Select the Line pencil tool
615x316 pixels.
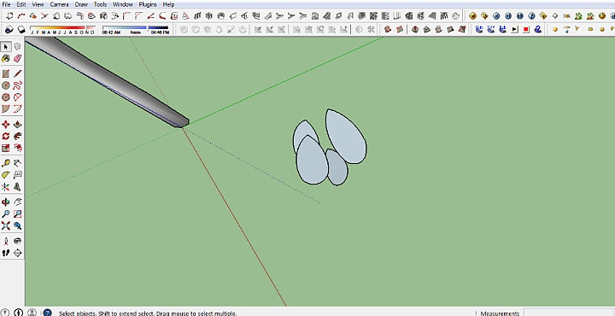(x=17, y=73)
